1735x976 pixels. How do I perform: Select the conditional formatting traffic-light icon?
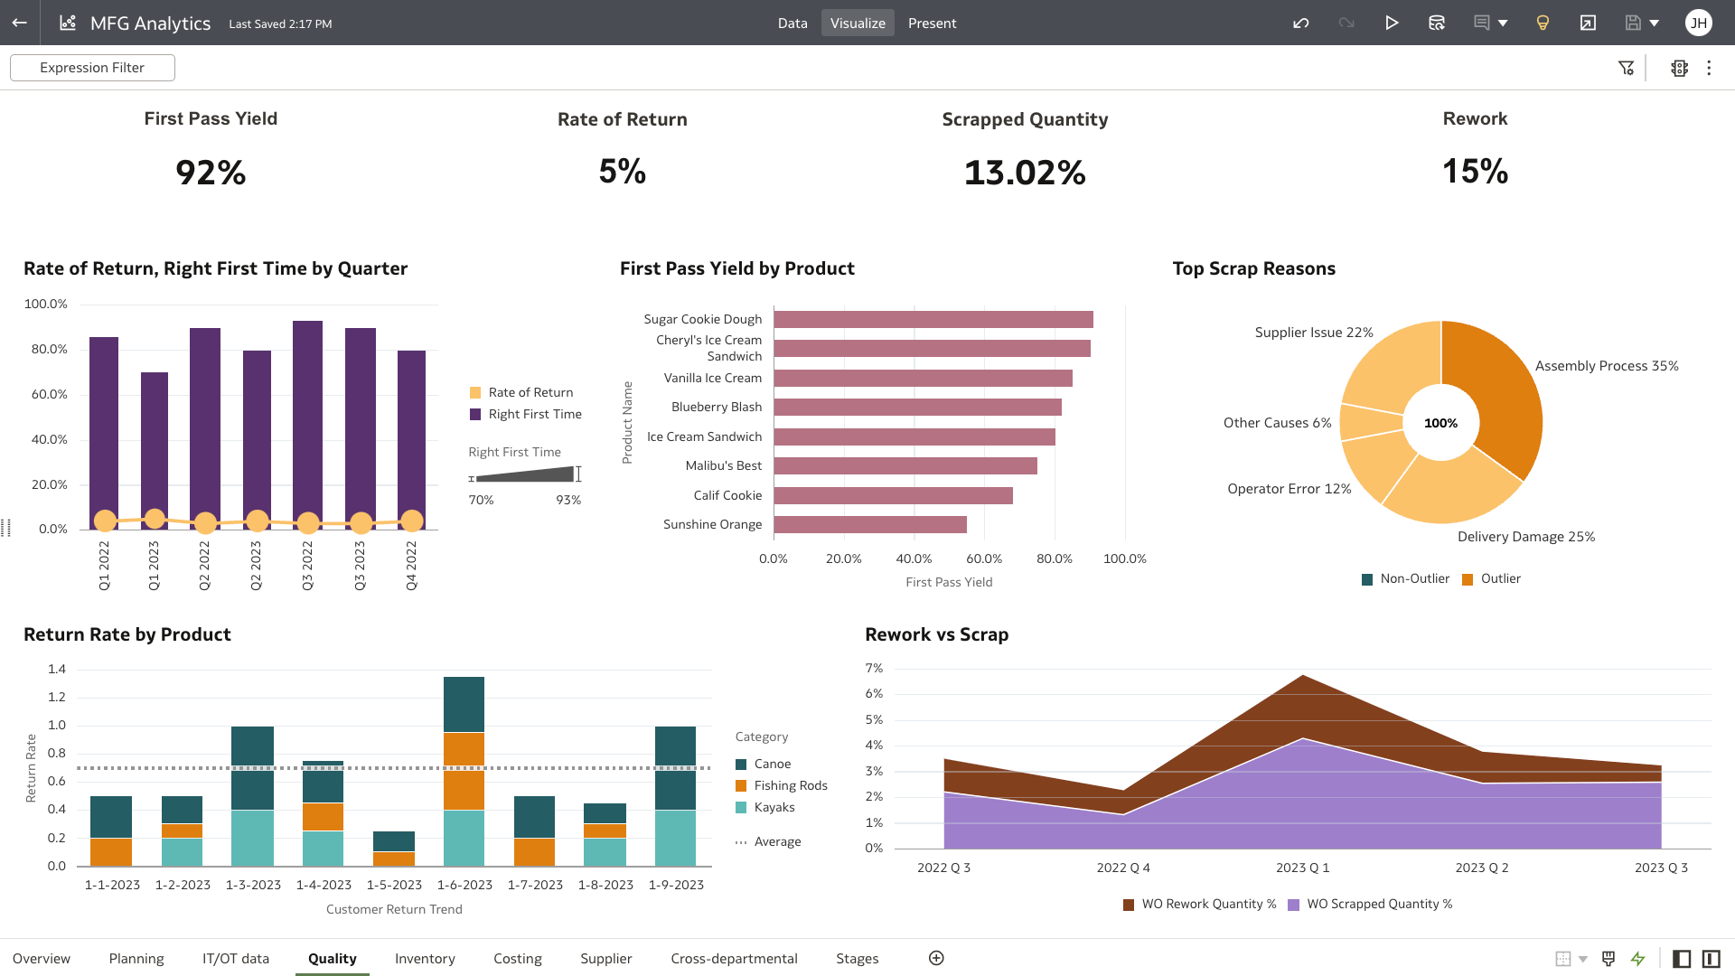click(1679, 68)
